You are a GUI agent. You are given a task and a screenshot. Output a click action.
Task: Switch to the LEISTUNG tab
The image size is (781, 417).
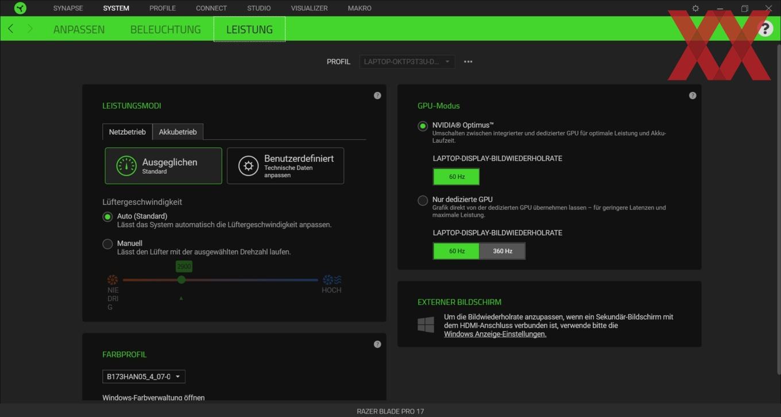(249, 29)
